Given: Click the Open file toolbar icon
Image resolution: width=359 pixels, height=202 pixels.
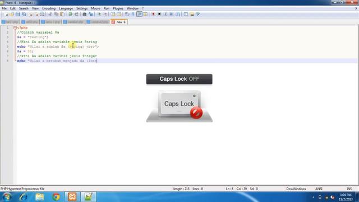Looking at the screenshot, I should click(12, 14).
